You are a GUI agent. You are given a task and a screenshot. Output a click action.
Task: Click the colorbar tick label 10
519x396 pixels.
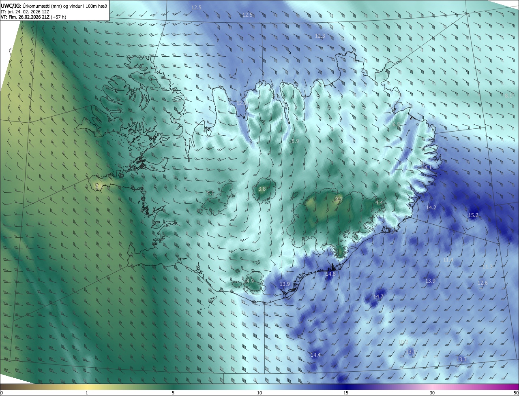pyautogui.click(x=259, y=393)
